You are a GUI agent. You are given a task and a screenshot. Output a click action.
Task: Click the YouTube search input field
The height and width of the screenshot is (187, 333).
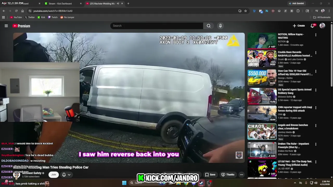pos(157,26)
